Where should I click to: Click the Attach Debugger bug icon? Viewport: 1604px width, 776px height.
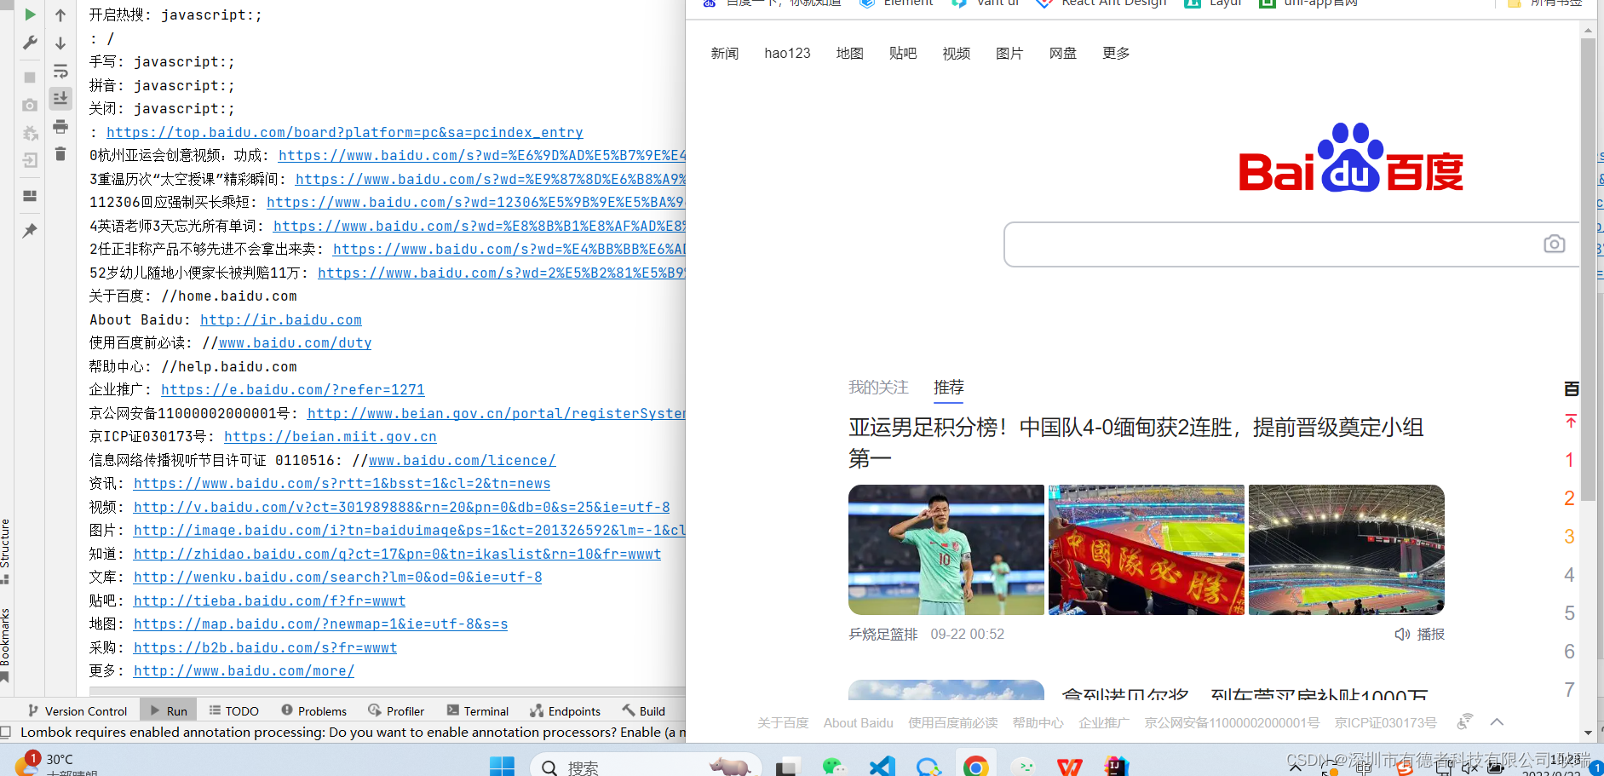(30, 133)
